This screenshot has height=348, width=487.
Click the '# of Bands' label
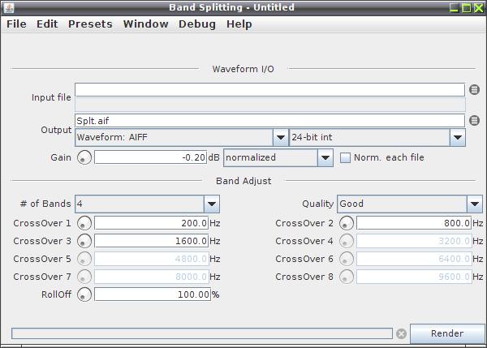click(x=45, y=204)
